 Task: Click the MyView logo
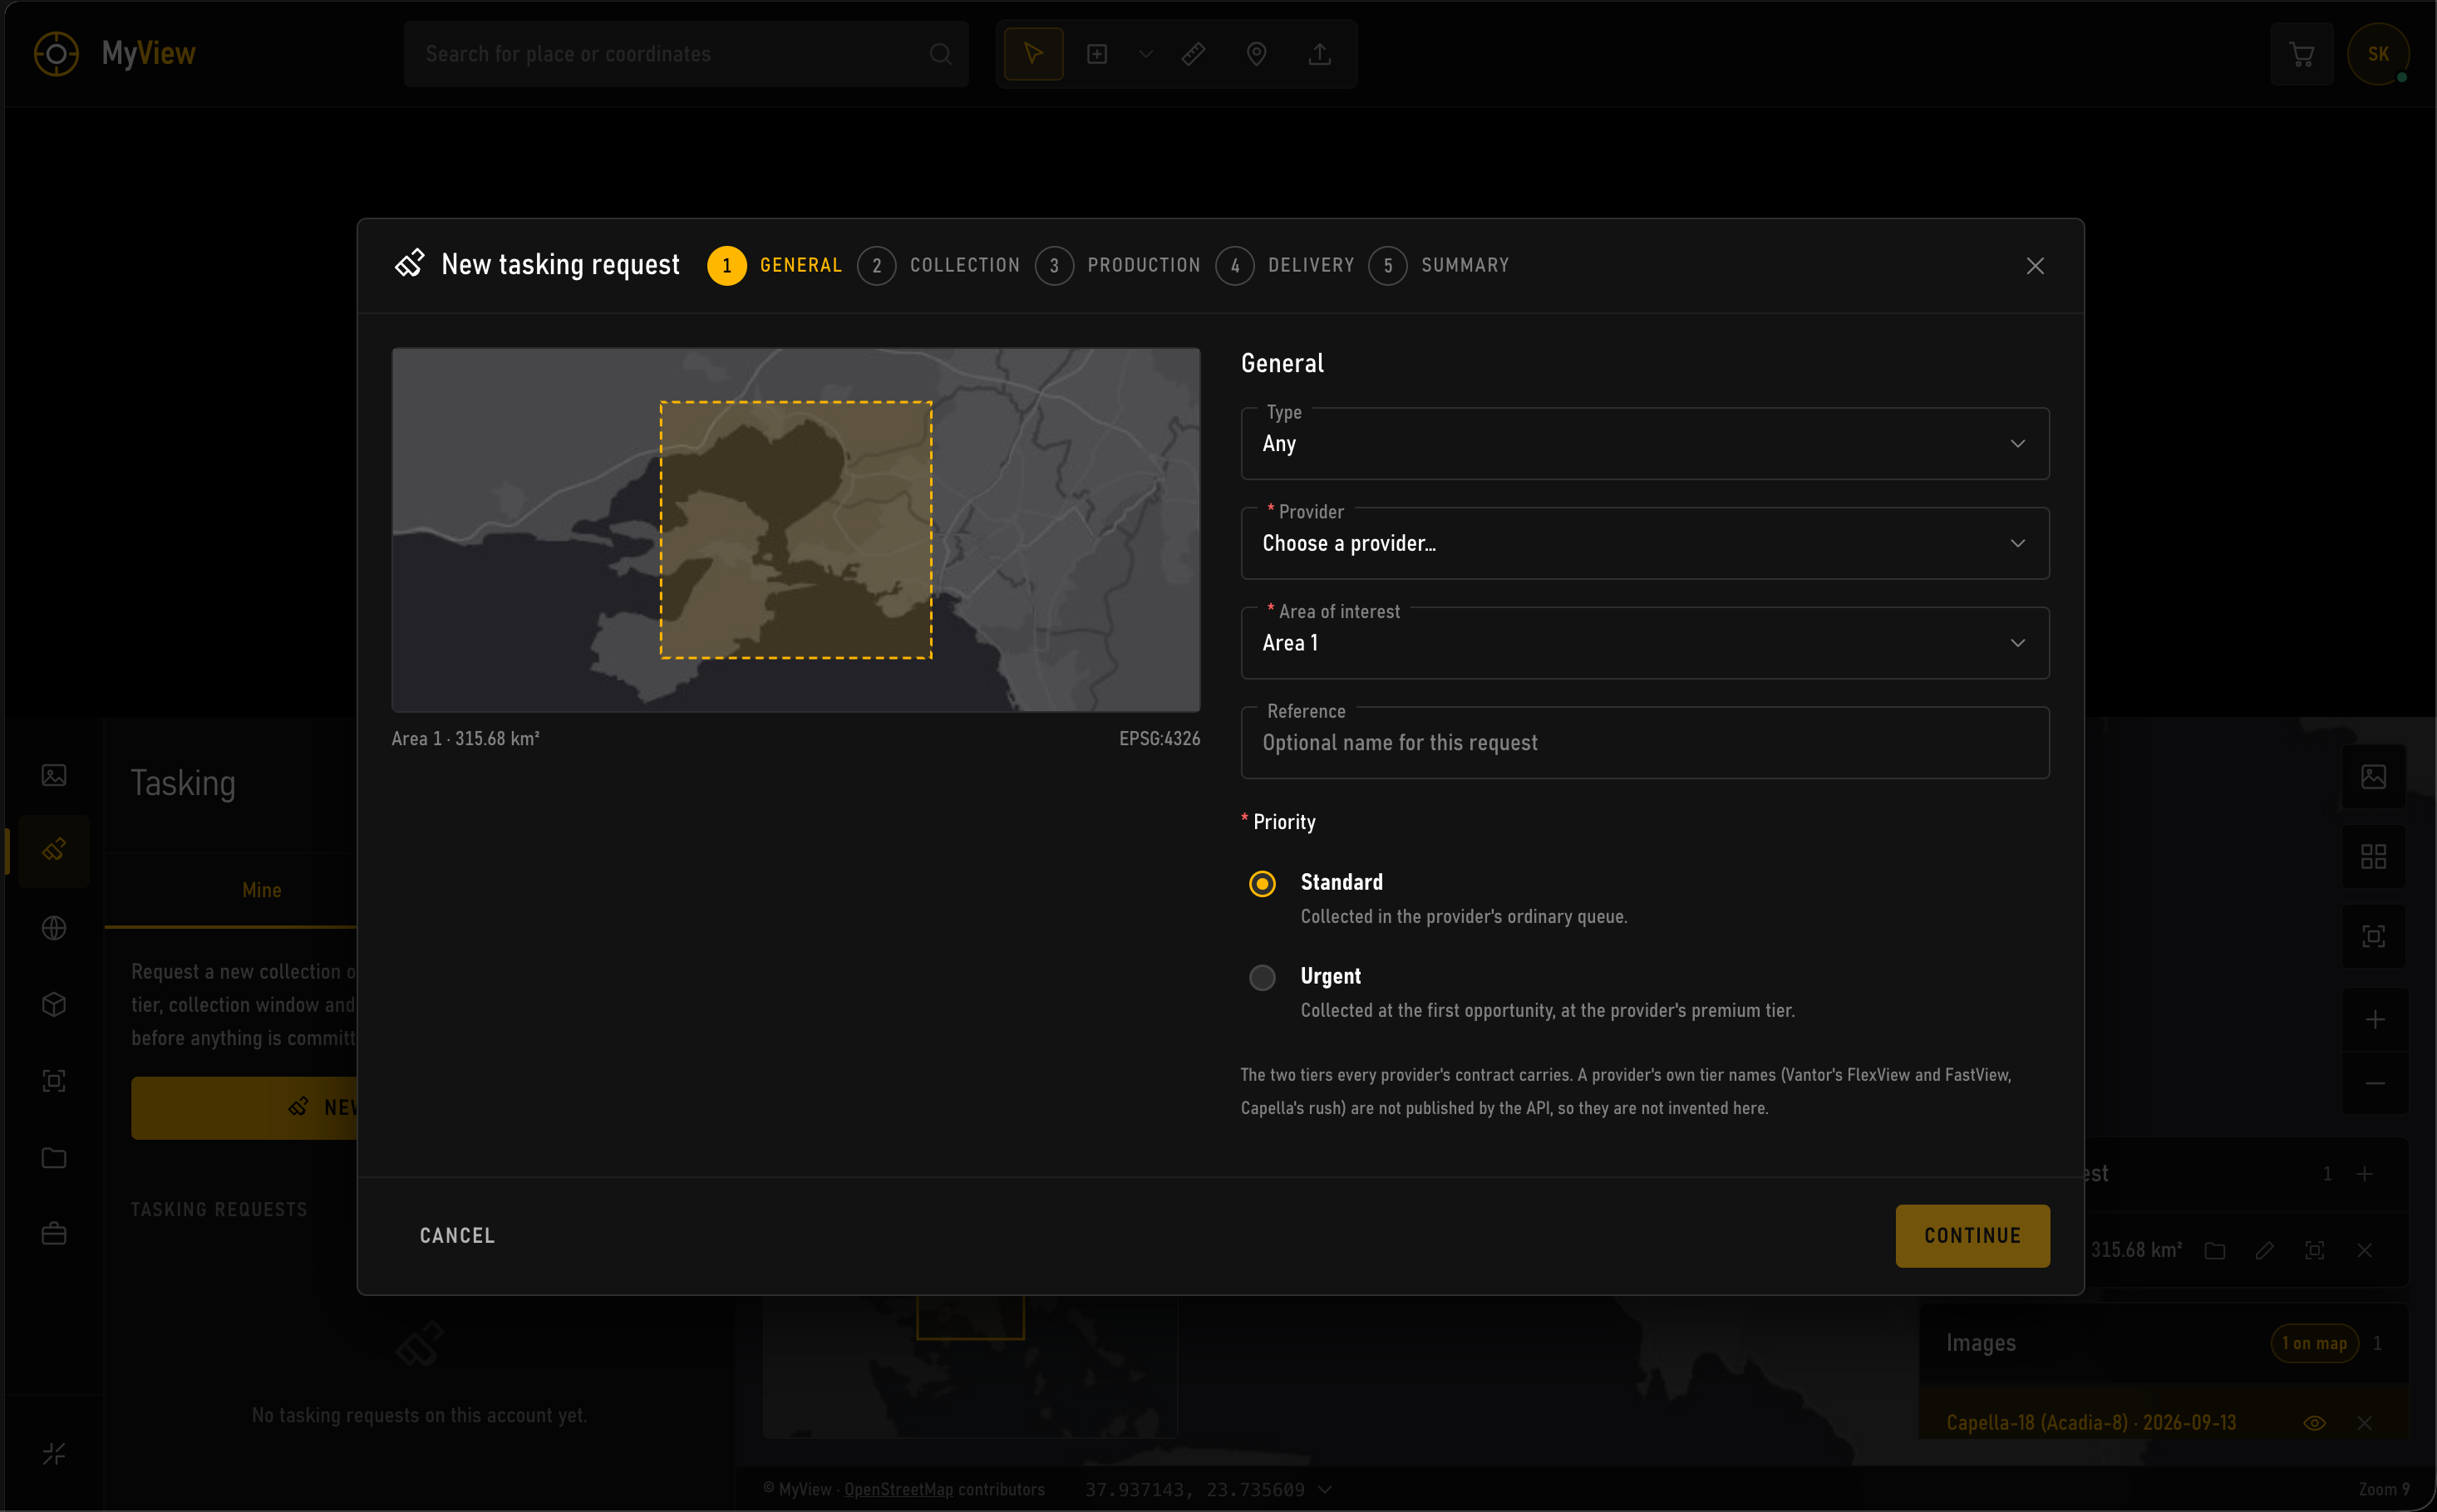pyautogui.click(x=114, y=54)
